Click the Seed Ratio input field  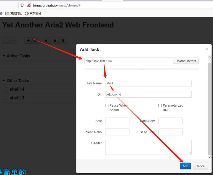pos(117,132)
